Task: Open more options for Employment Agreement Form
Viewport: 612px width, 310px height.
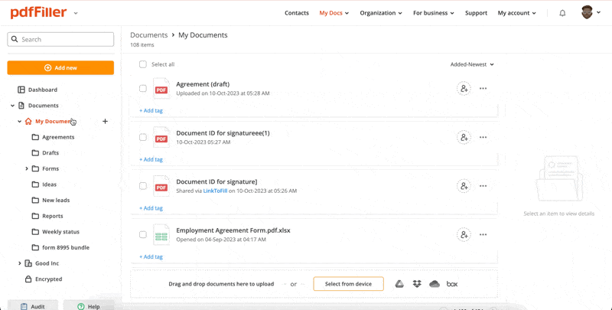Action: (x=483, y=235)
